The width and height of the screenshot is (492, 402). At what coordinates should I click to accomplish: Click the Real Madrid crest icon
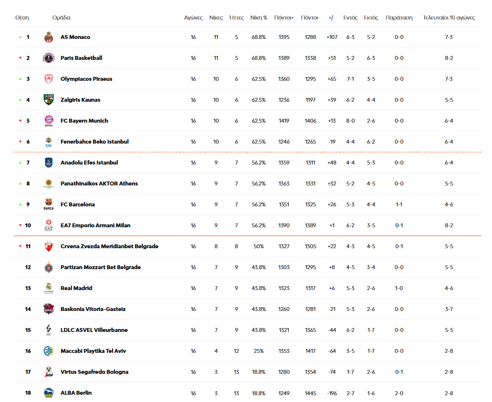pyautogui.click(x=49, y=288)
